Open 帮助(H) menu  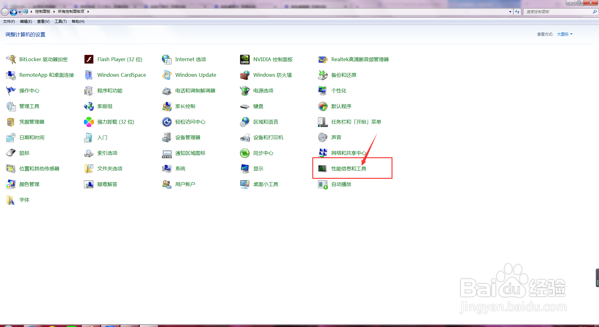(78, 22)
